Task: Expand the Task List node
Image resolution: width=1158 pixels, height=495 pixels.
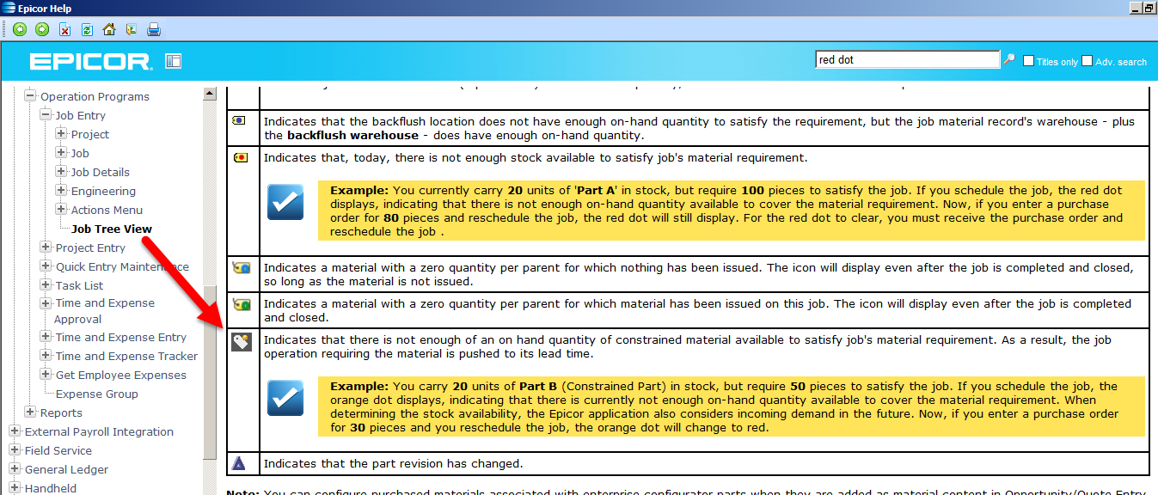Action: 46,285
